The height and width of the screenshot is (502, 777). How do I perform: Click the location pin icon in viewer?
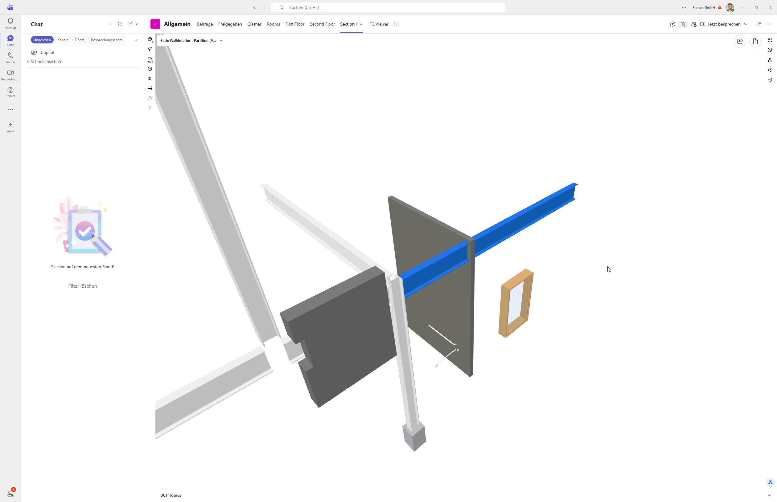click(770, 80)
